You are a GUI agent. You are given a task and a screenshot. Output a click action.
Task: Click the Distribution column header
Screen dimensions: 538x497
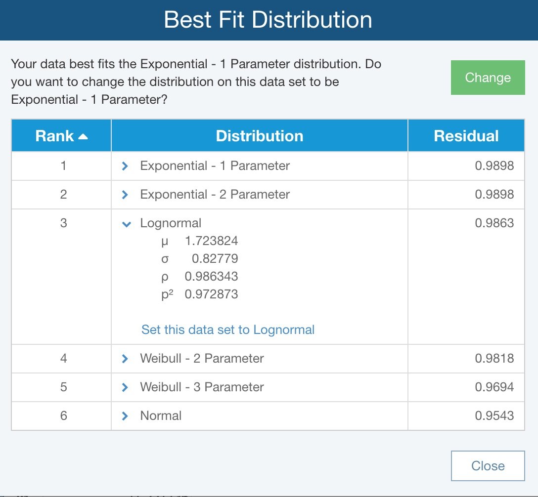[x=259, y=135]
